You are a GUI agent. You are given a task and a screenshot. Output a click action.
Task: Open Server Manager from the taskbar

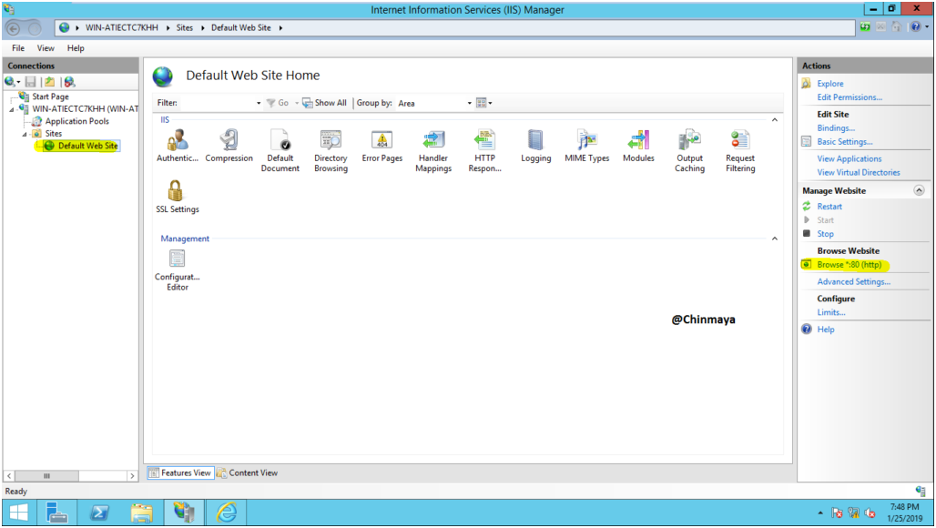coord(56,513)
